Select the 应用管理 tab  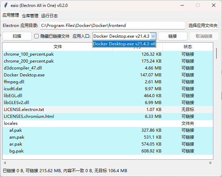point(11,15)
